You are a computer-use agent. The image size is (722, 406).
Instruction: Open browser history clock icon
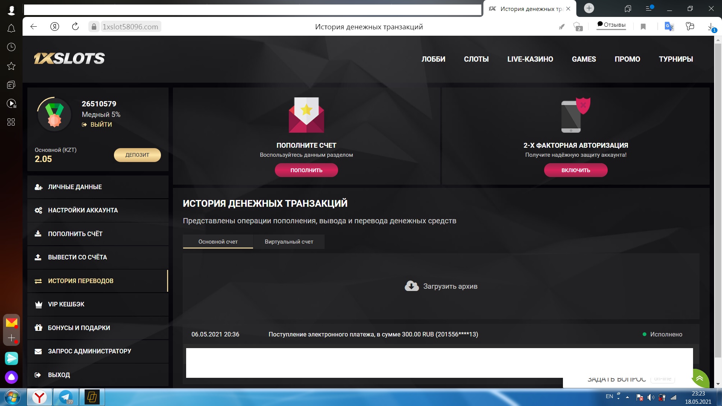coord(11,47)
